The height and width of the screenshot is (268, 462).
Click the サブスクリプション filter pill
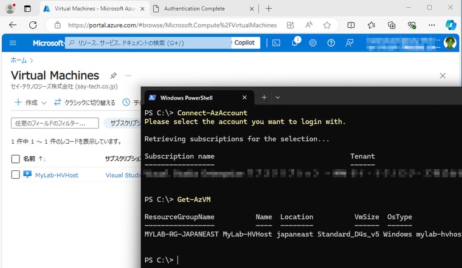(x=123, y=123)
